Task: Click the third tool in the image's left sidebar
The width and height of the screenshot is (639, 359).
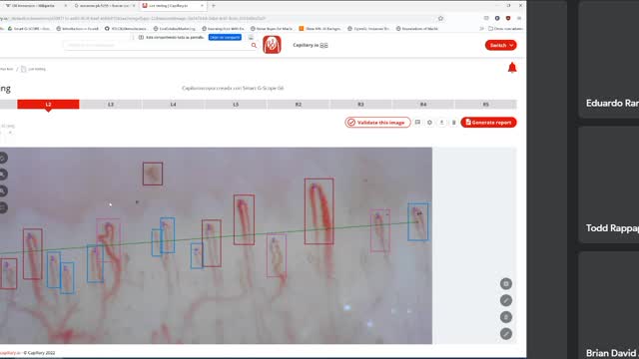Action: (3, 190)
